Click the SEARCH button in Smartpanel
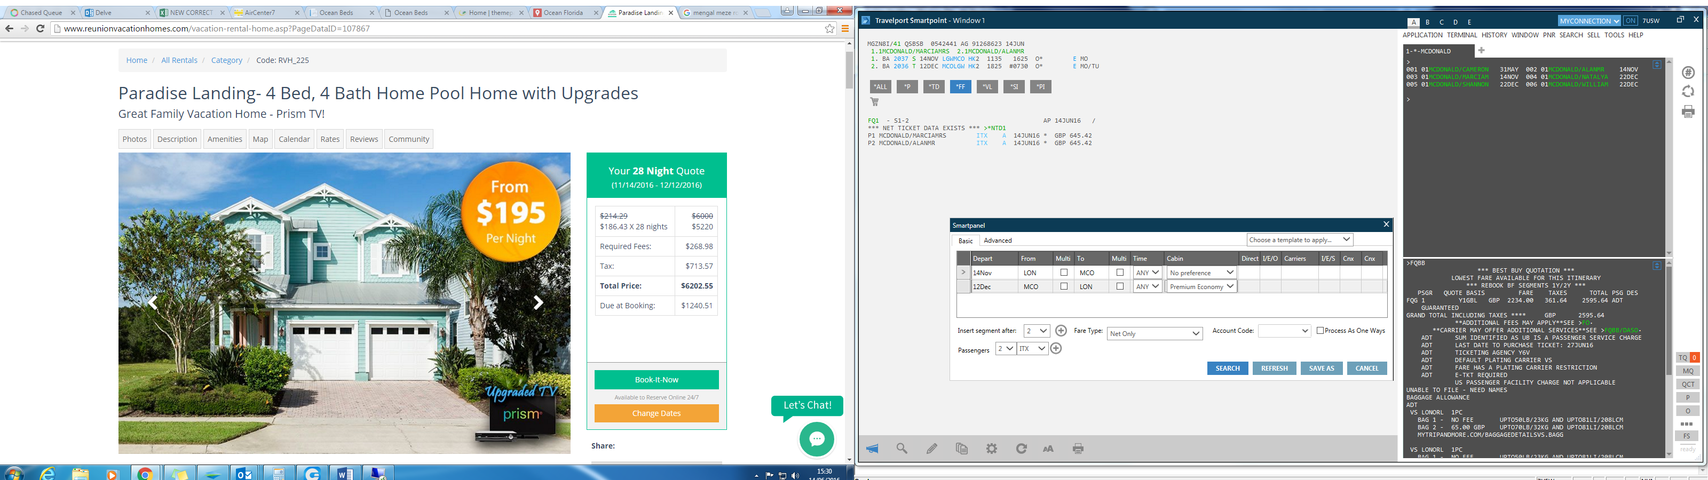1708x480 pixels. tap(1227, 369)
